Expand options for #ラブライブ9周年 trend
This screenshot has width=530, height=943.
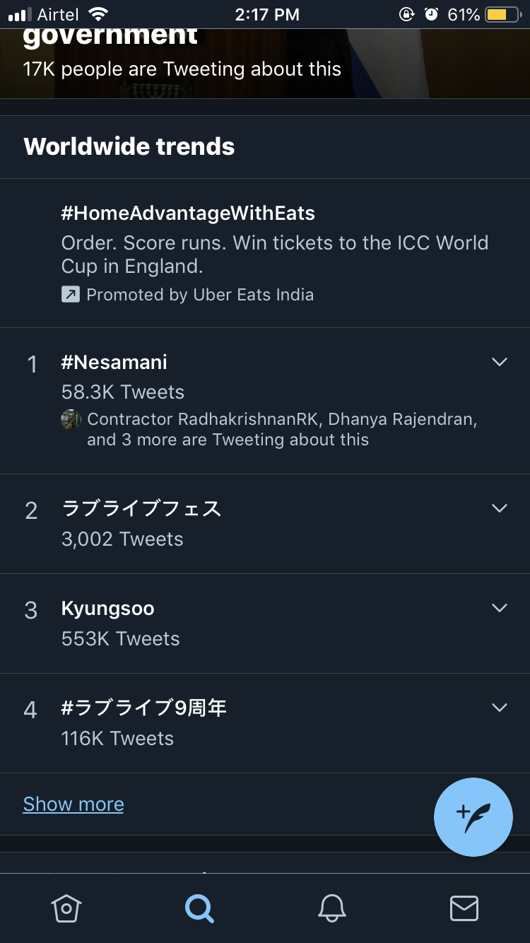pos(500,708)
